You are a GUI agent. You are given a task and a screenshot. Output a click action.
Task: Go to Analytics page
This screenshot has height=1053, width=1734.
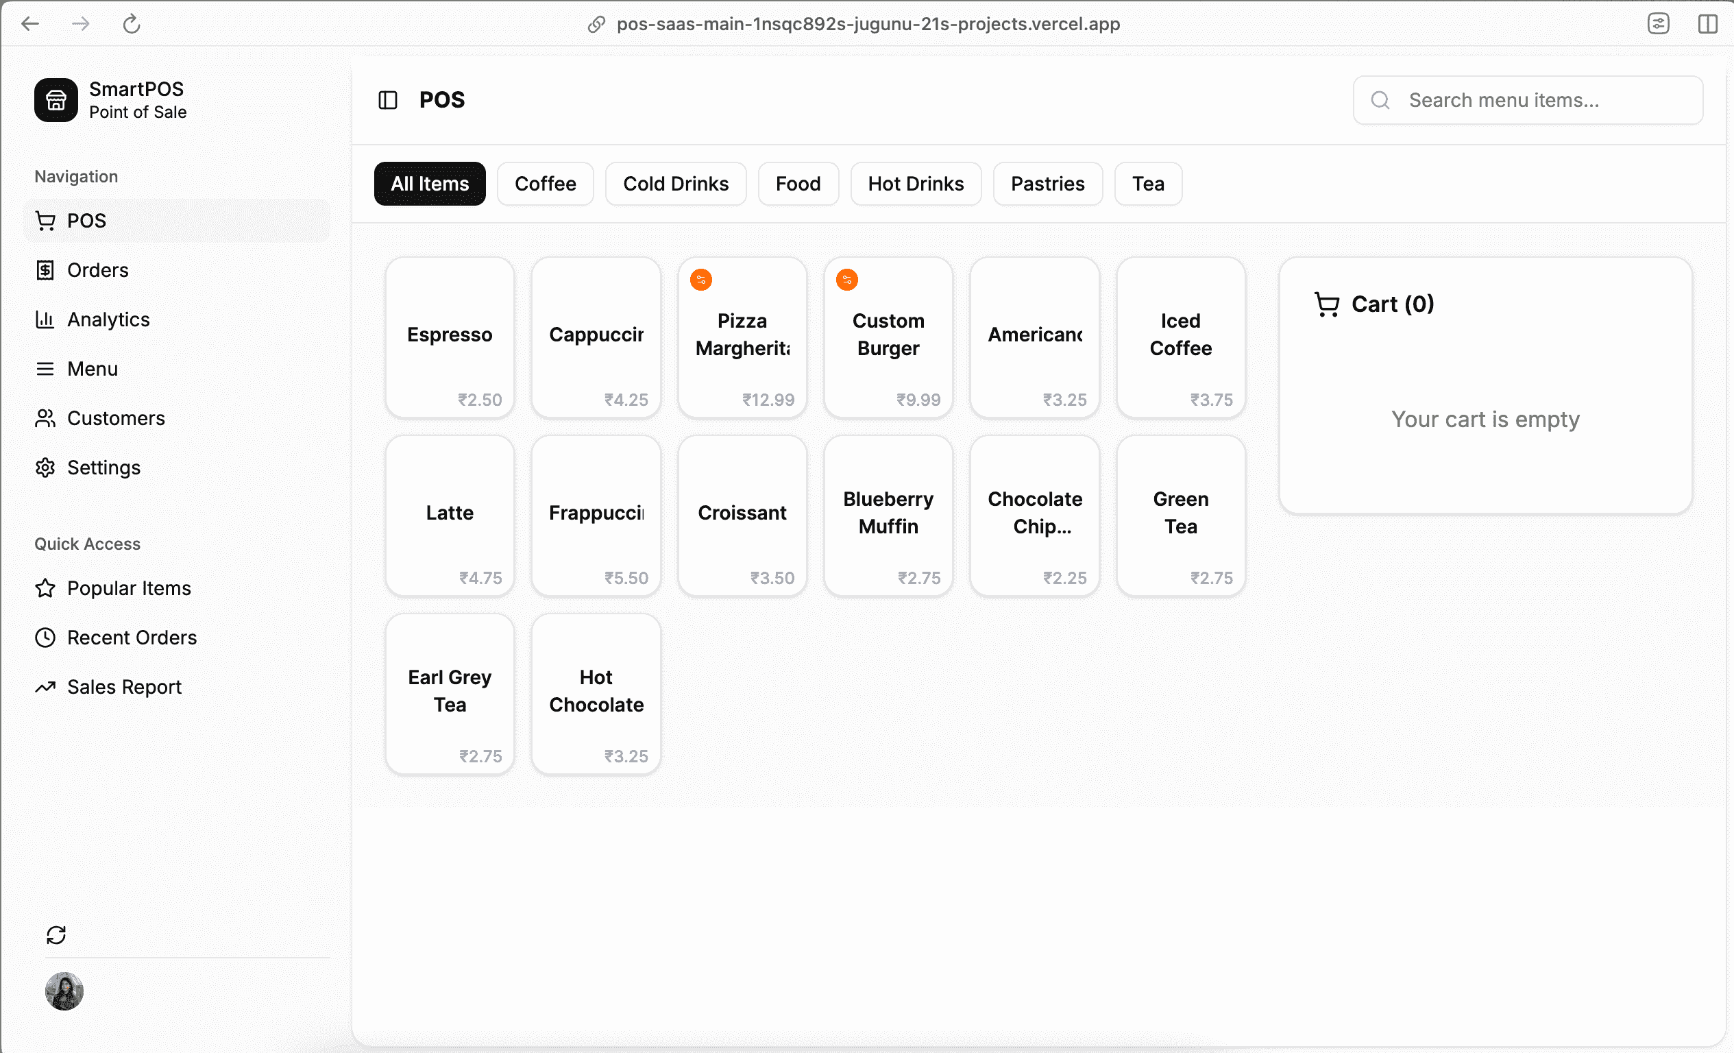[x=108, y=319]
